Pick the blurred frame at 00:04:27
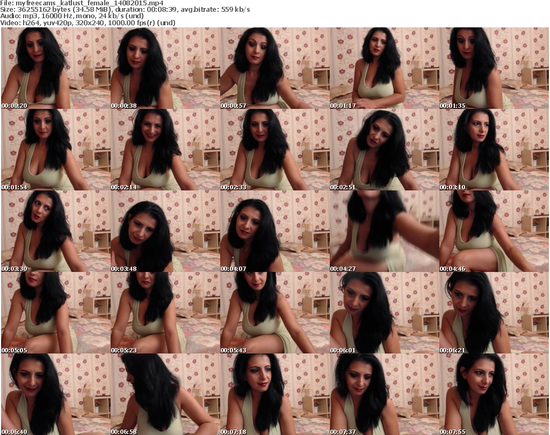Screen dimensions: 550x435 coord(385,232)
